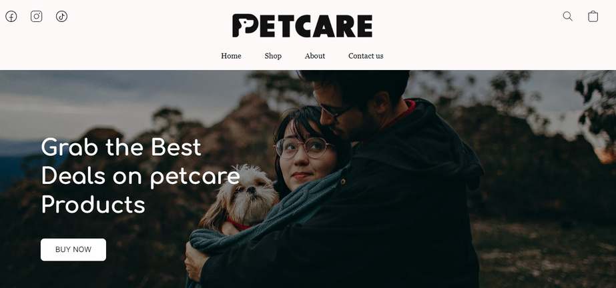
Task: Open the TikTok social icon
Action: pyautogui.click(x=61, y=17)
